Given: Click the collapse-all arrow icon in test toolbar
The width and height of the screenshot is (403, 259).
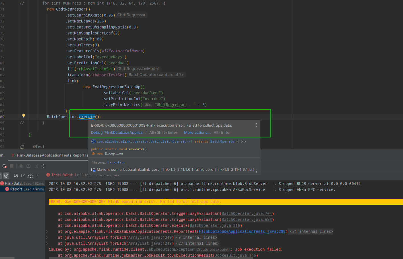Looking at the screenshot, I should 23,176.
